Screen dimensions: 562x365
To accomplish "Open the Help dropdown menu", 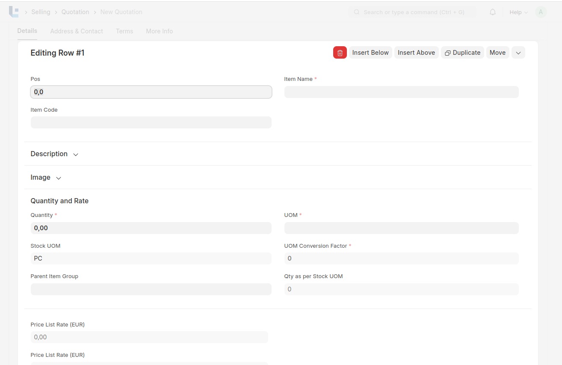I will click(x=518, y=12).
